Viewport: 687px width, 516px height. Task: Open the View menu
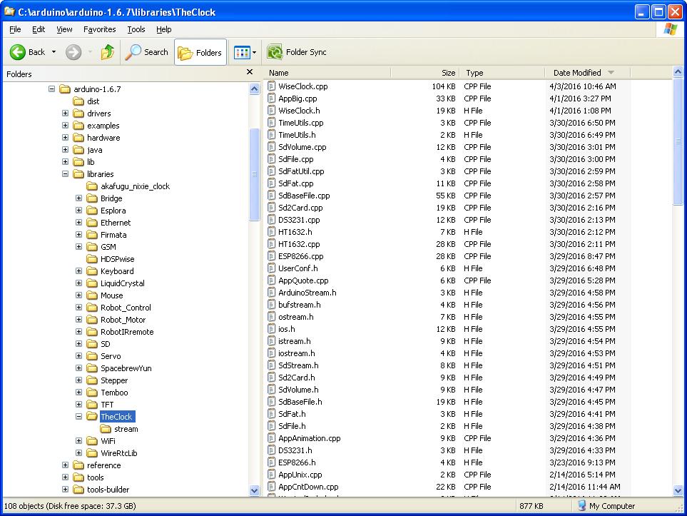click(x=64, y=29)
